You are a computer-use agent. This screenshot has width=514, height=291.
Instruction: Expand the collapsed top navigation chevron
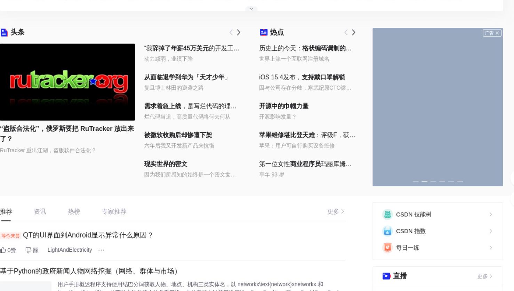tap(251, 9)
